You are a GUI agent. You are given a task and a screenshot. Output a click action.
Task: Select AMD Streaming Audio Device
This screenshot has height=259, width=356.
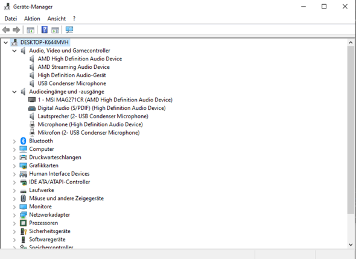74,67
